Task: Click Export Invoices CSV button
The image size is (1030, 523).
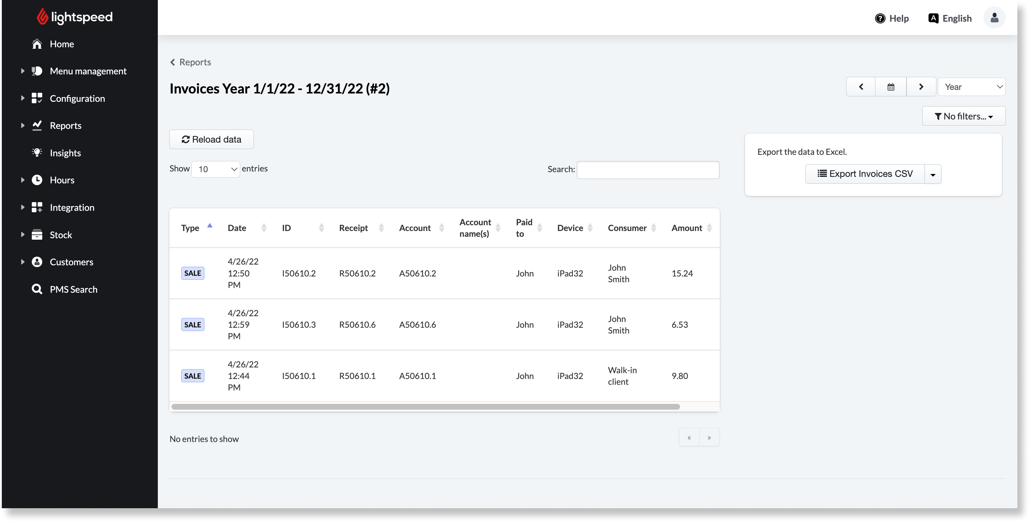Action: pos(865,174)
